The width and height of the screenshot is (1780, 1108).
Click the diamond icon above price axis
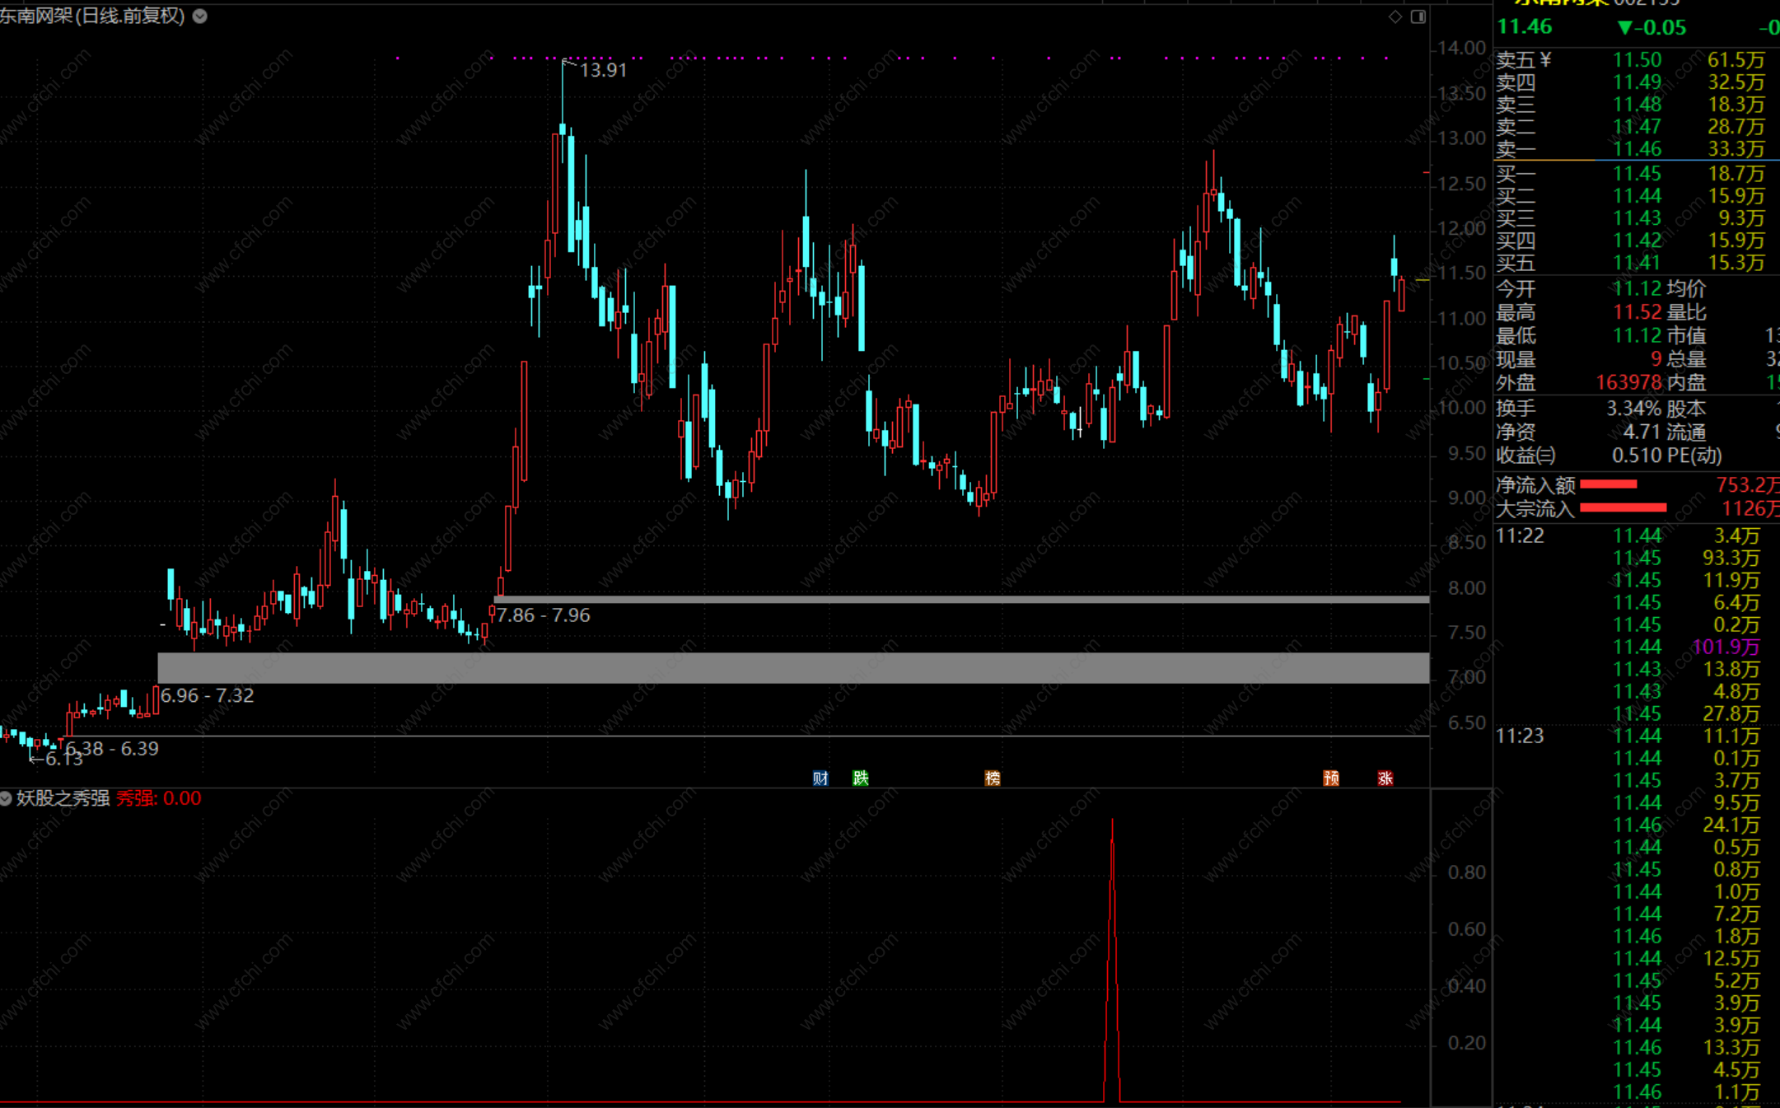coord(1395,16)
